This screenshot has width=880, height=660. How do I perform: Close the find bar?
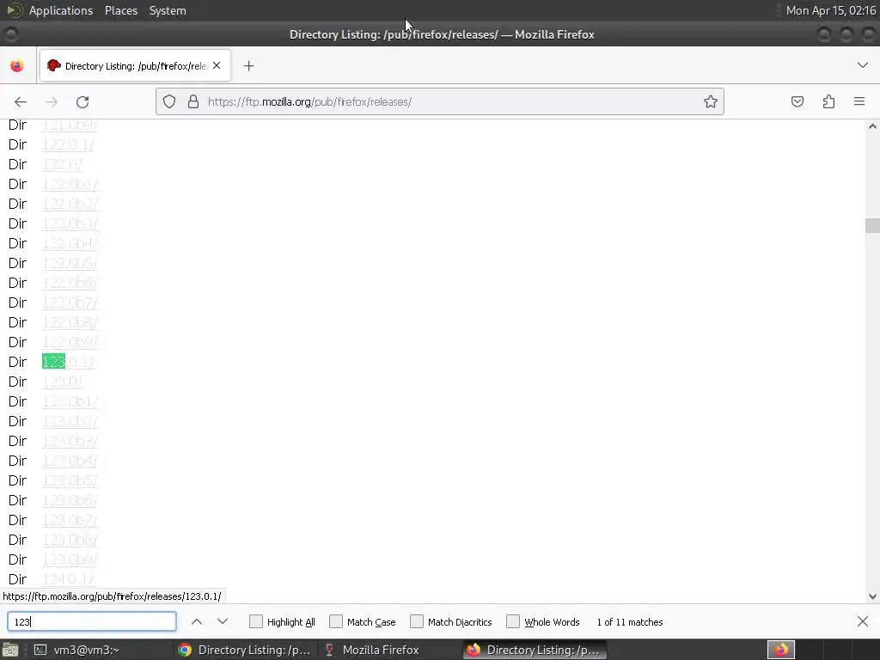[x=863, y=621]
